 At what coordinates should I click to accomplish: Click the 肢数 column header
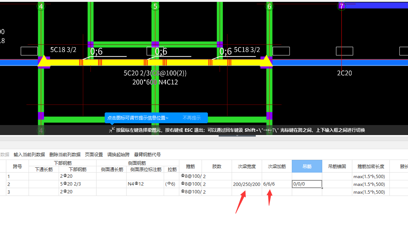click(217, 166)
